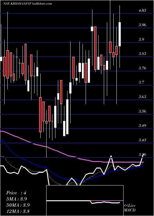The height and width of the screenshot is (216, 154).
Task: Select the 3.96 price axis label
Action: [x=142, y=25]
